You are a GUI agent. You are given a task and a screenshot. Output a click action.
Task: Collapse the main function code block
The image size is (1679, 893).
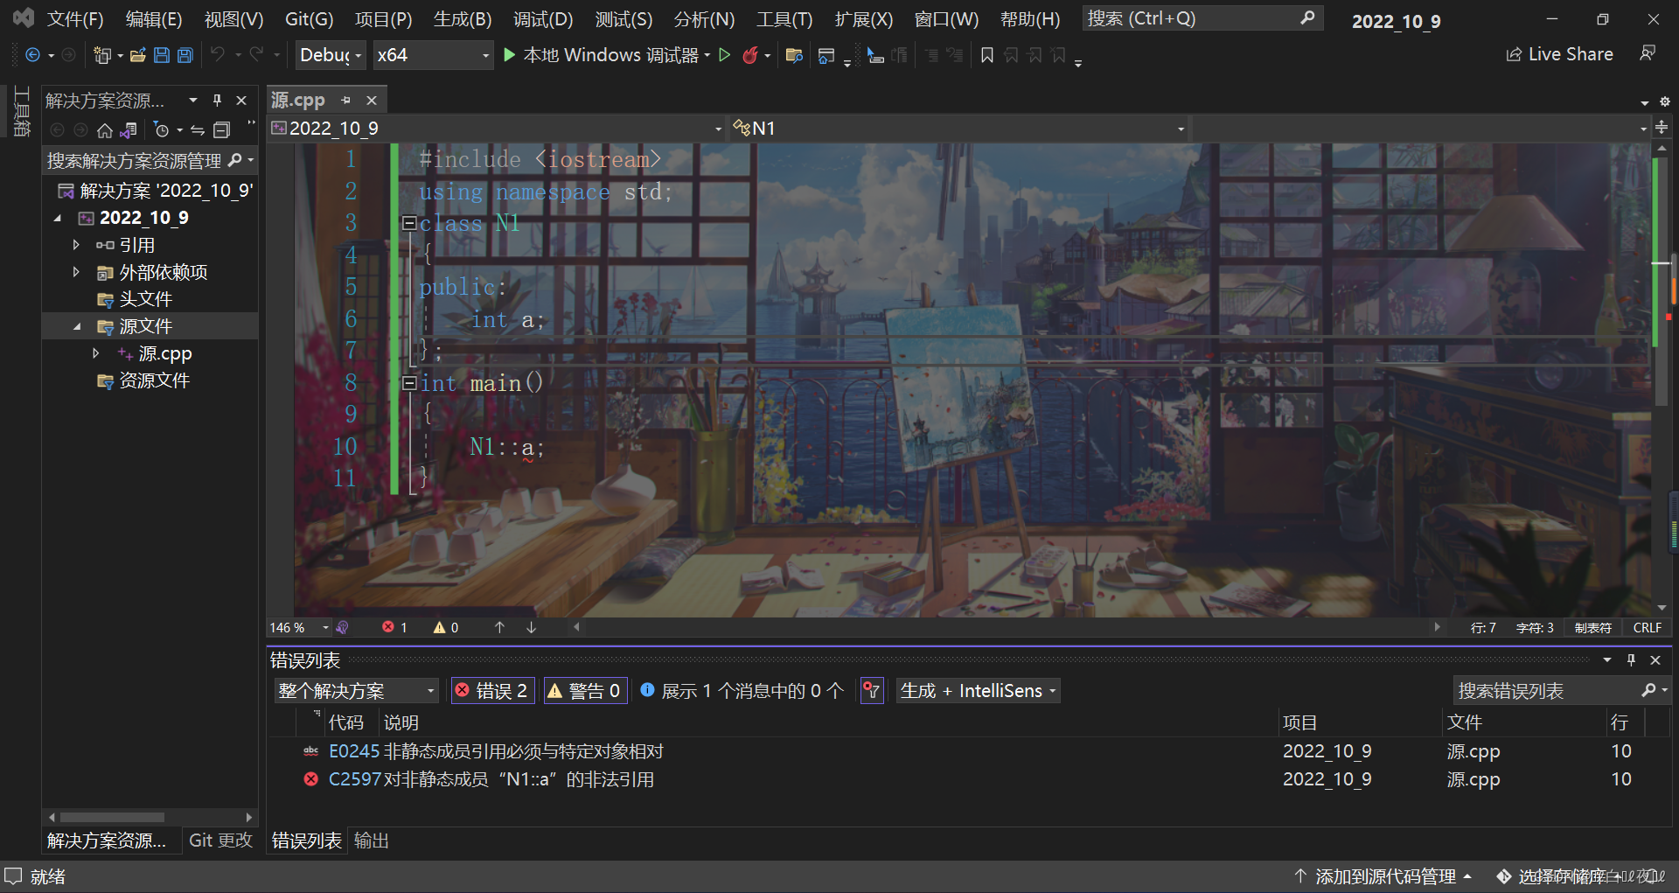[408, 383]
